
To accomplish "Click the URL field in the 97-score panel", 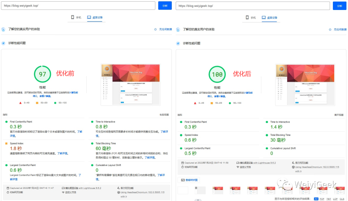I will (78, 5).
